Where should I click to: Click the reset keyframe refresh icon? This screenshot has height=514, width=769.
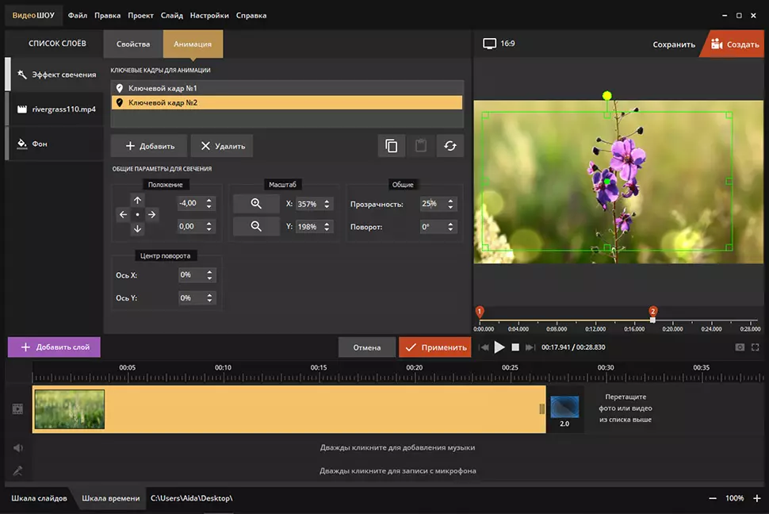coord(450,146)
